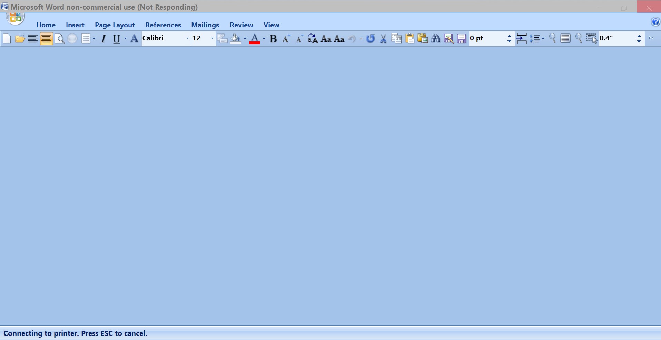
Task: Open the Review tab
Action: pyautogui.click(x=241, y=25)
